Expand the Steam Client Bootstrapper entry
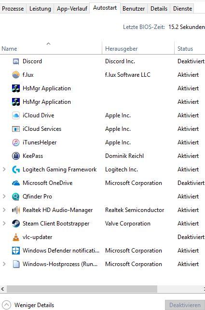 [4, 224]
